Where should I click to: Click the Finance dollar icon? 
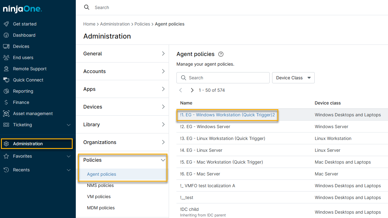coord(6,102)
